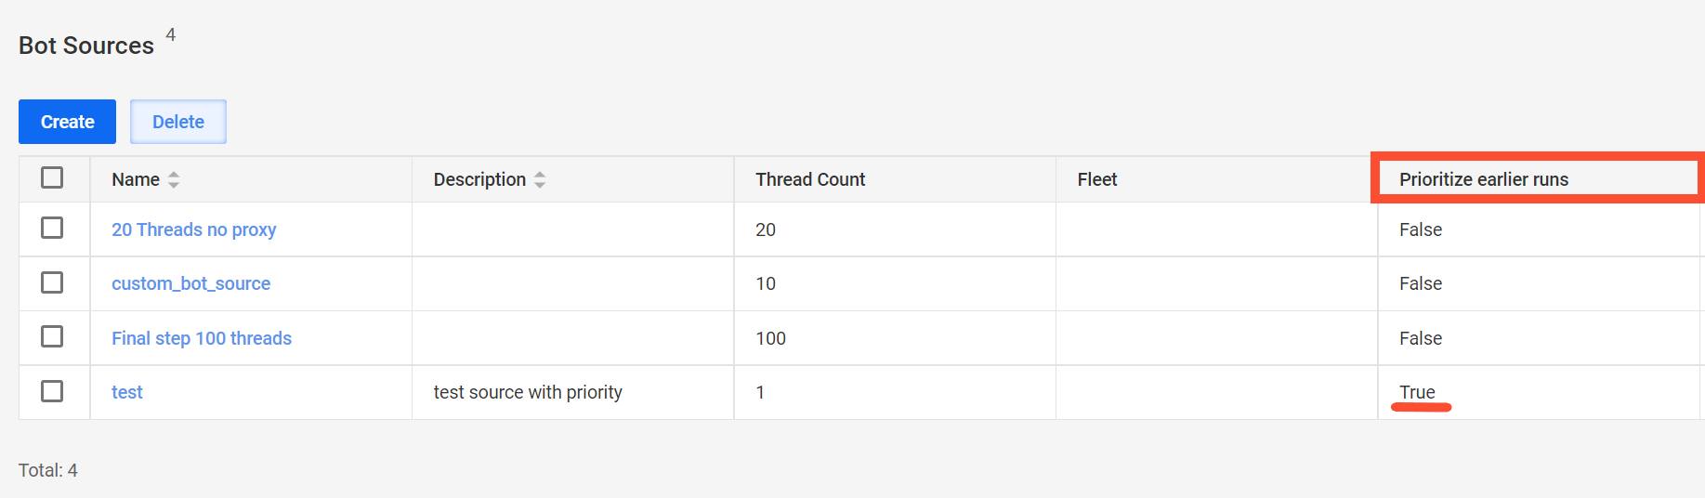This screenshot has height=498, width=1705.
Task: Click the Create button
Action: pos(67,122)
